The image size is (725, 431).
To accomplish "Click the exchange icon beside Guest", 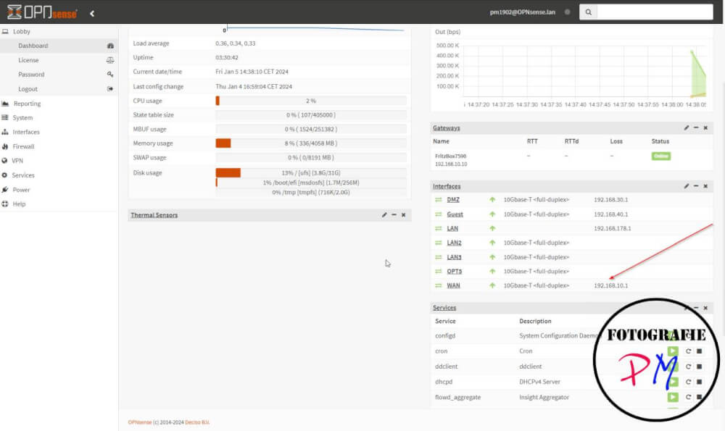I will point(439,214).
